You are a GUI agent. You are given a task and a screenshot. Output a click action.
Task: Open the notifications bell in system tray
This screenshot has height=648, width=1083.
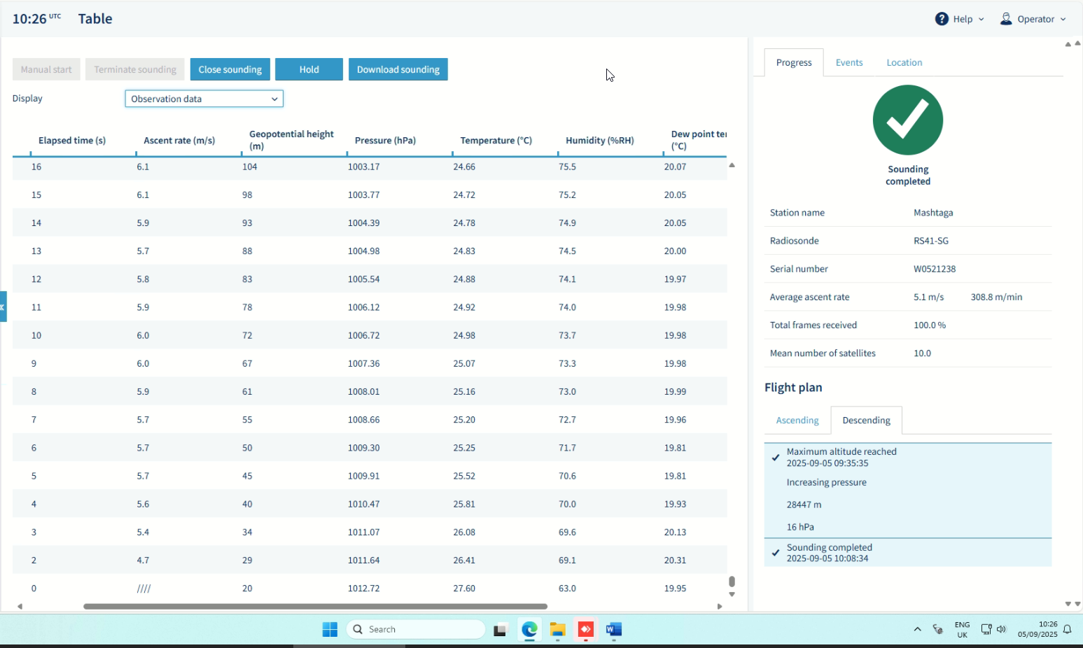pos(1067,629)
